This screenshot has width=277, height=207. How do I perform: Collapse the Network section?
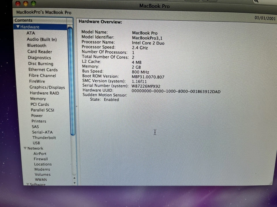pos(25,148)
